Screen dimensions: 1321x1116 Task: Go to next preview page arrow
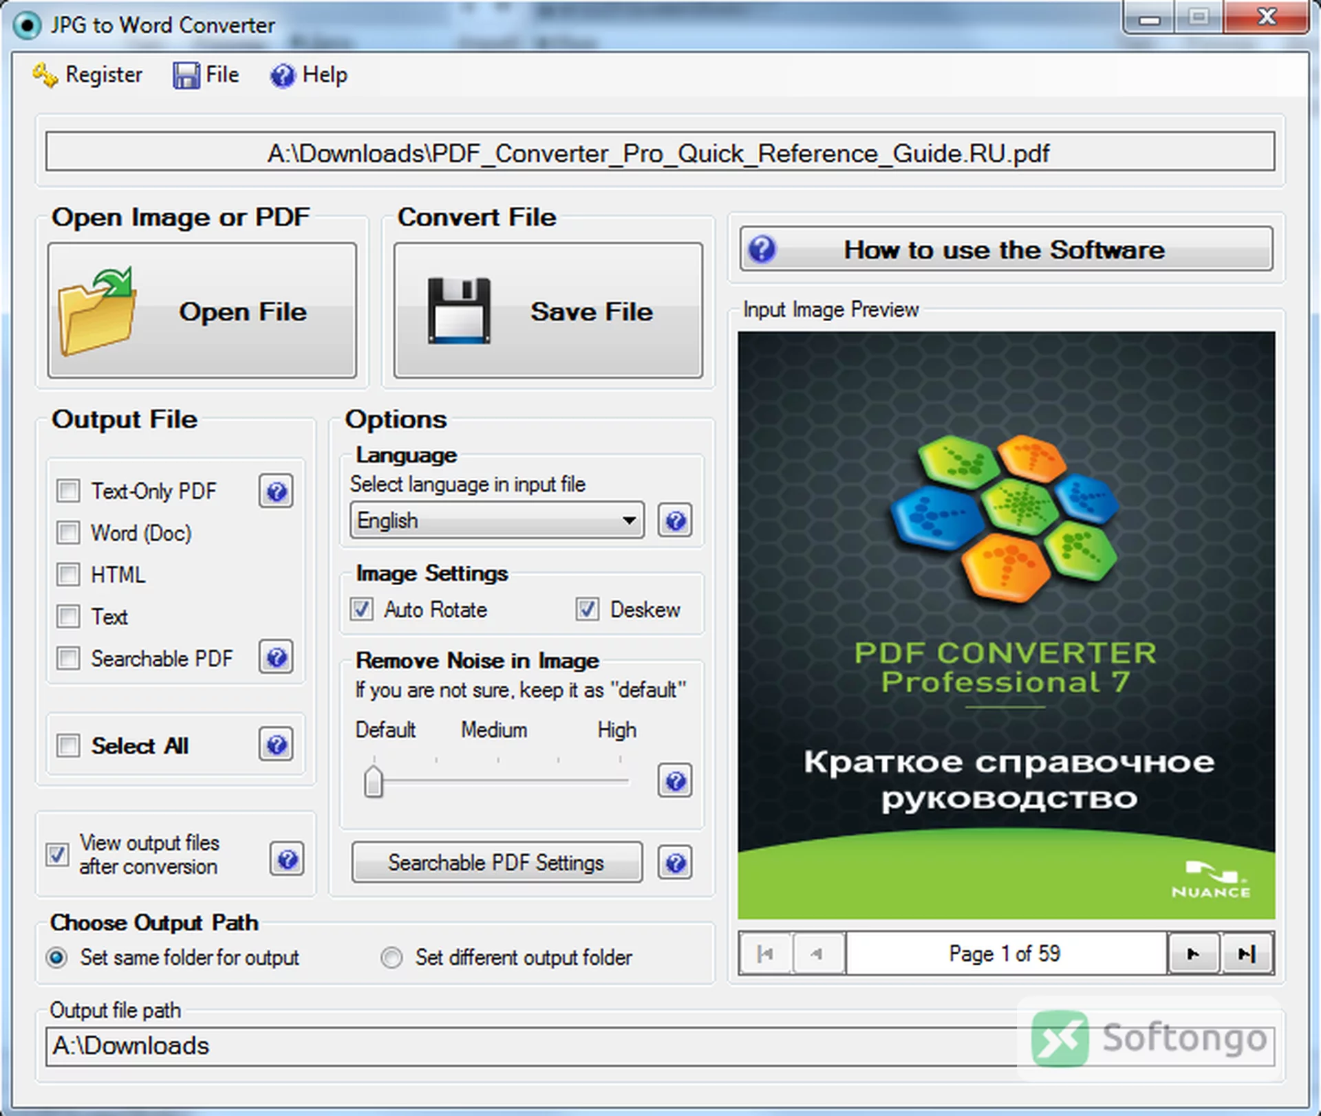pos(1193,954)
